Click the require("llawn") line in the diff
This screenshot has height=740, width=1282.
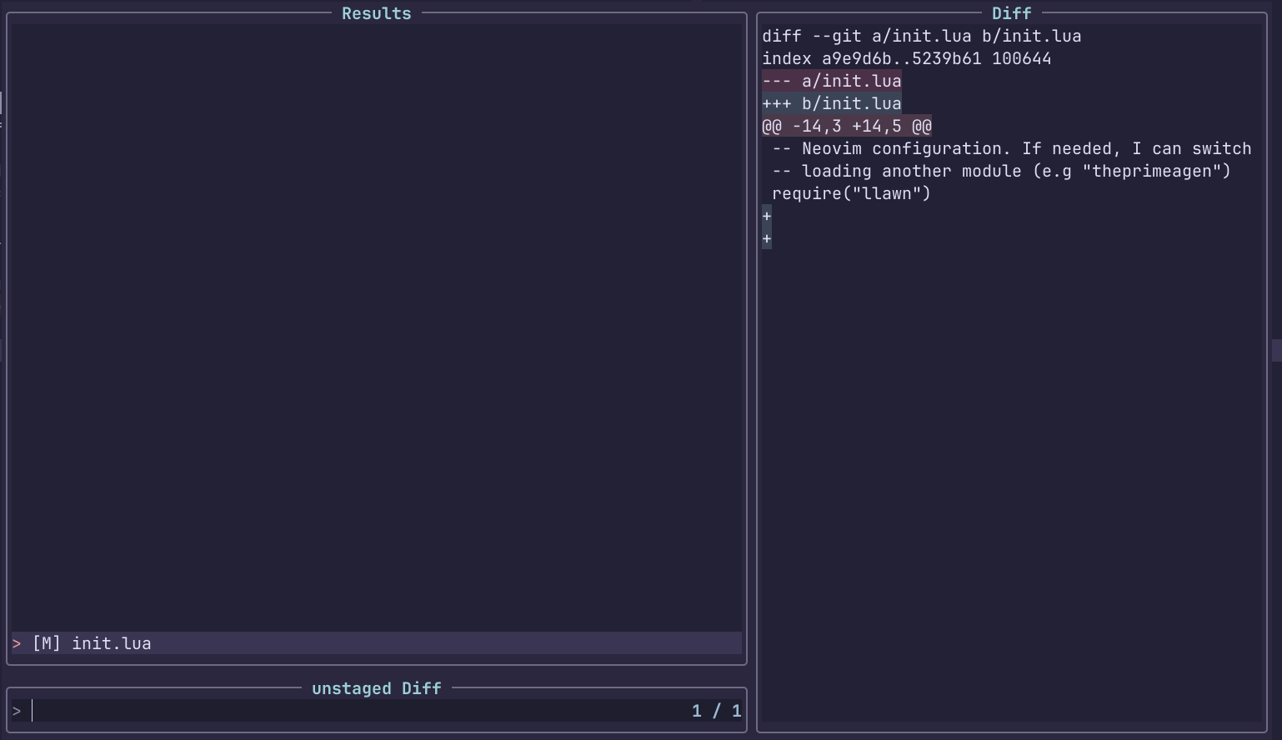pyautogui.click(x=853, y=192)
